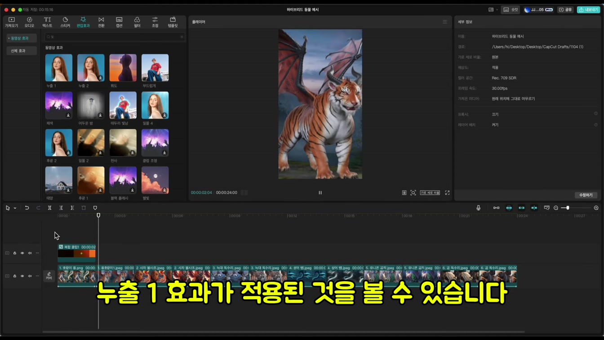Choose the select pointer tool
This screenshot has width=604, height=340.
8,208
